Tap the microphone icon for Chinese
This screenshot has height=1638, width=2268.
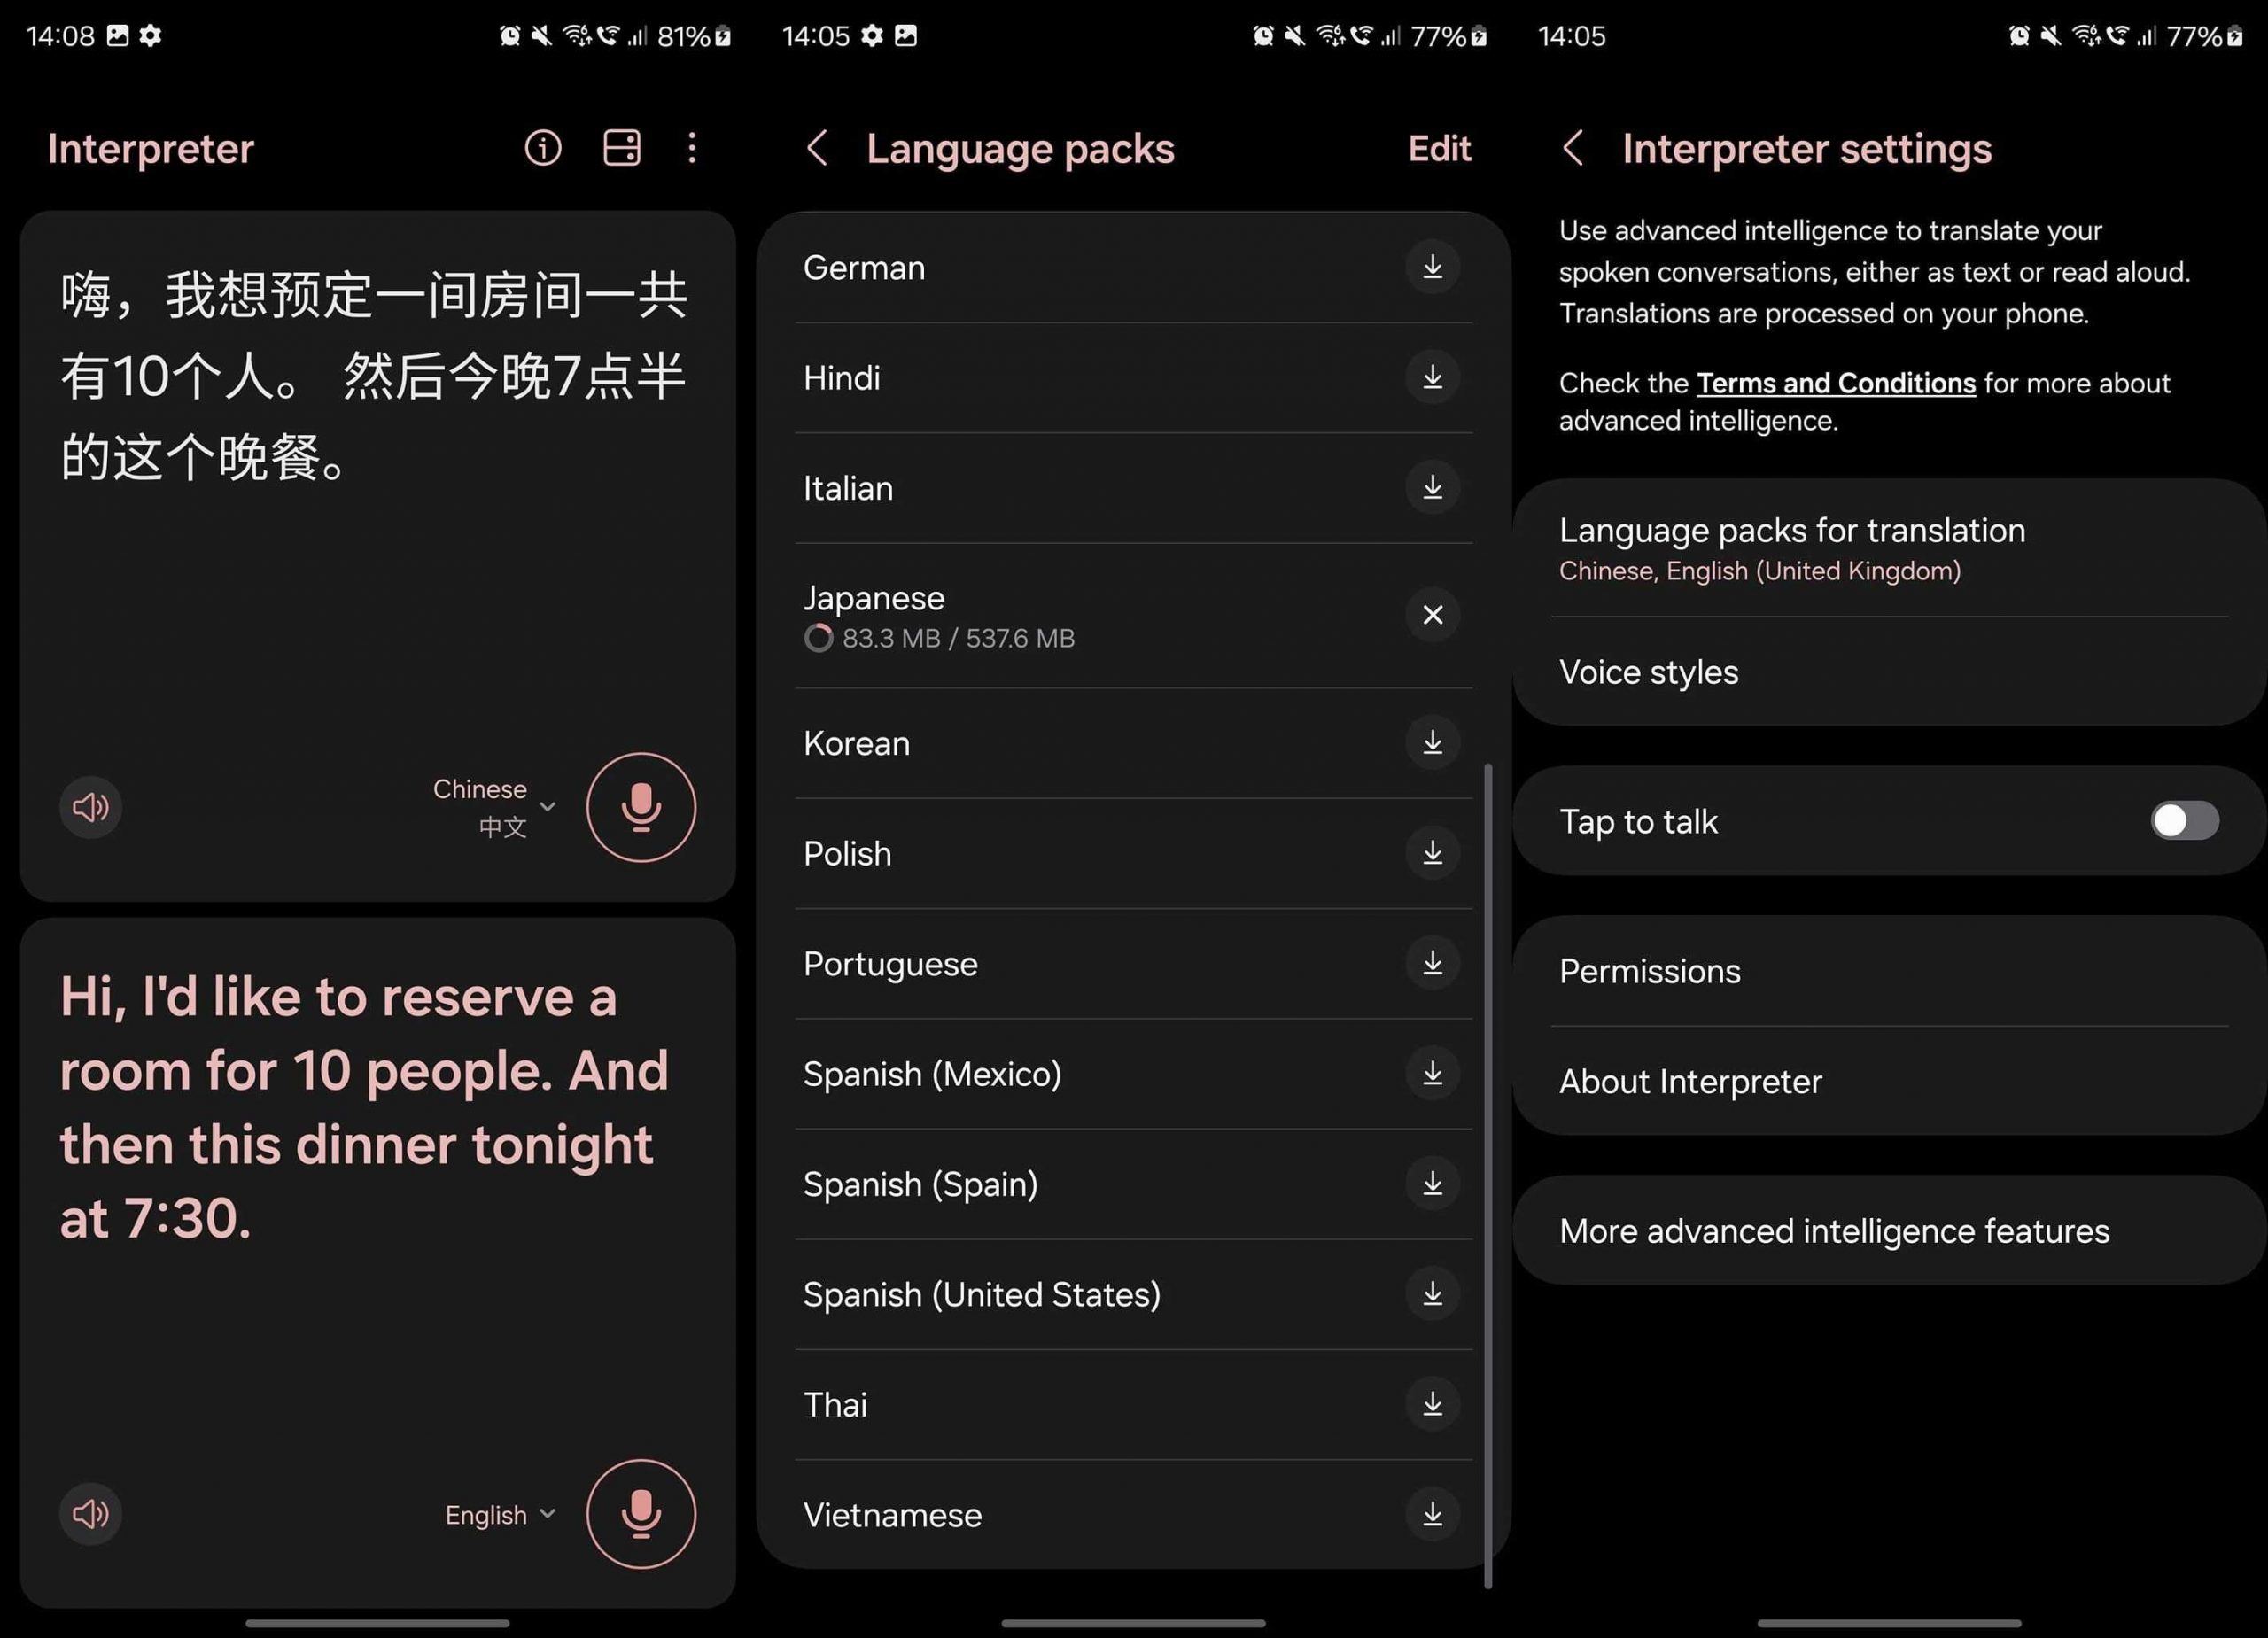click(x=638, y=809)
